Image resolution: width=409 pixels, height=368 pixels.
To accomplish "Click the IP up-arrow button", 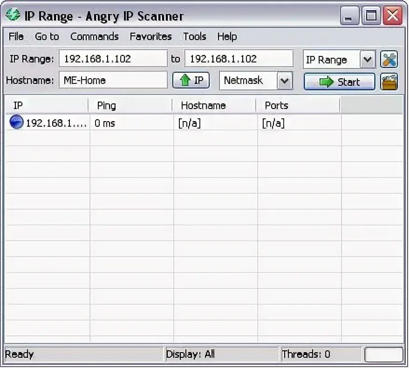I will [x=191, y=80].
